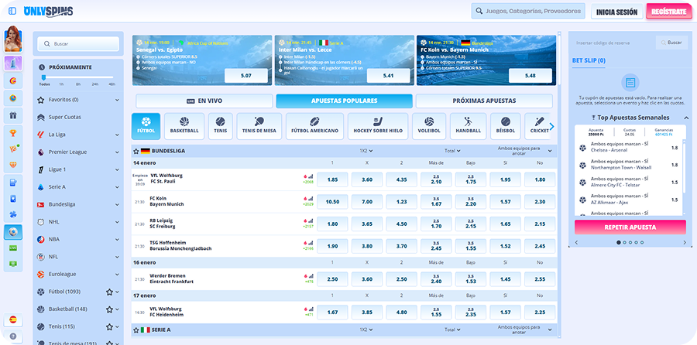Select the Basketball sport tile
Viewport: 697px width, 345px height.
[x=184, y=126]
